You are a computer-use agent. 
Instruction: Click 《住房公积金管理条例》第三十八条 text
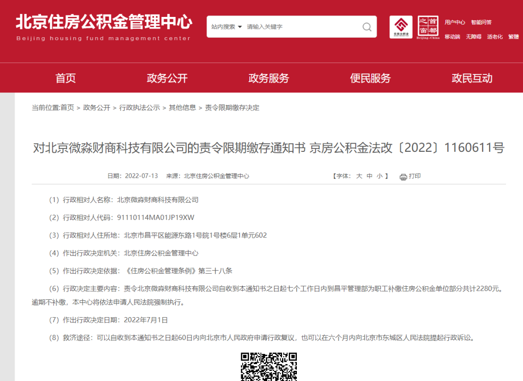(x=178, y=271)
